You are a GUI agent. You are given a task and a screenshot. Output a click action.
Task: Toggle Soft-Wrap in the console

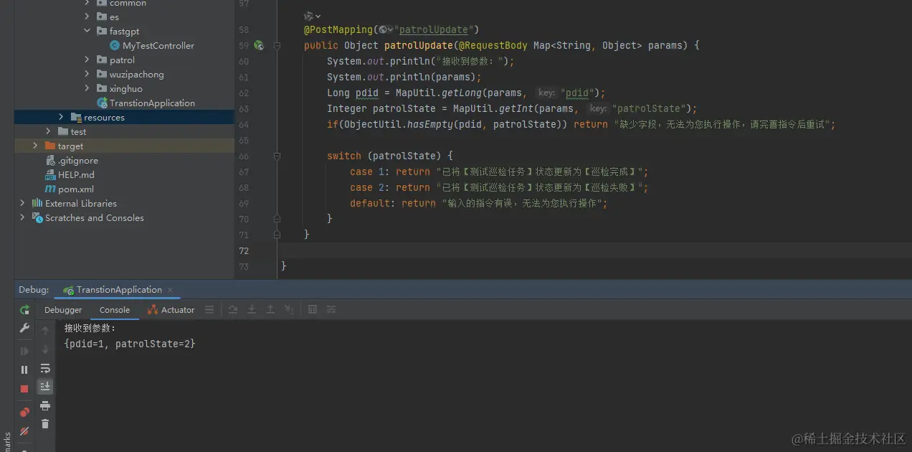(x=45, y=368)
